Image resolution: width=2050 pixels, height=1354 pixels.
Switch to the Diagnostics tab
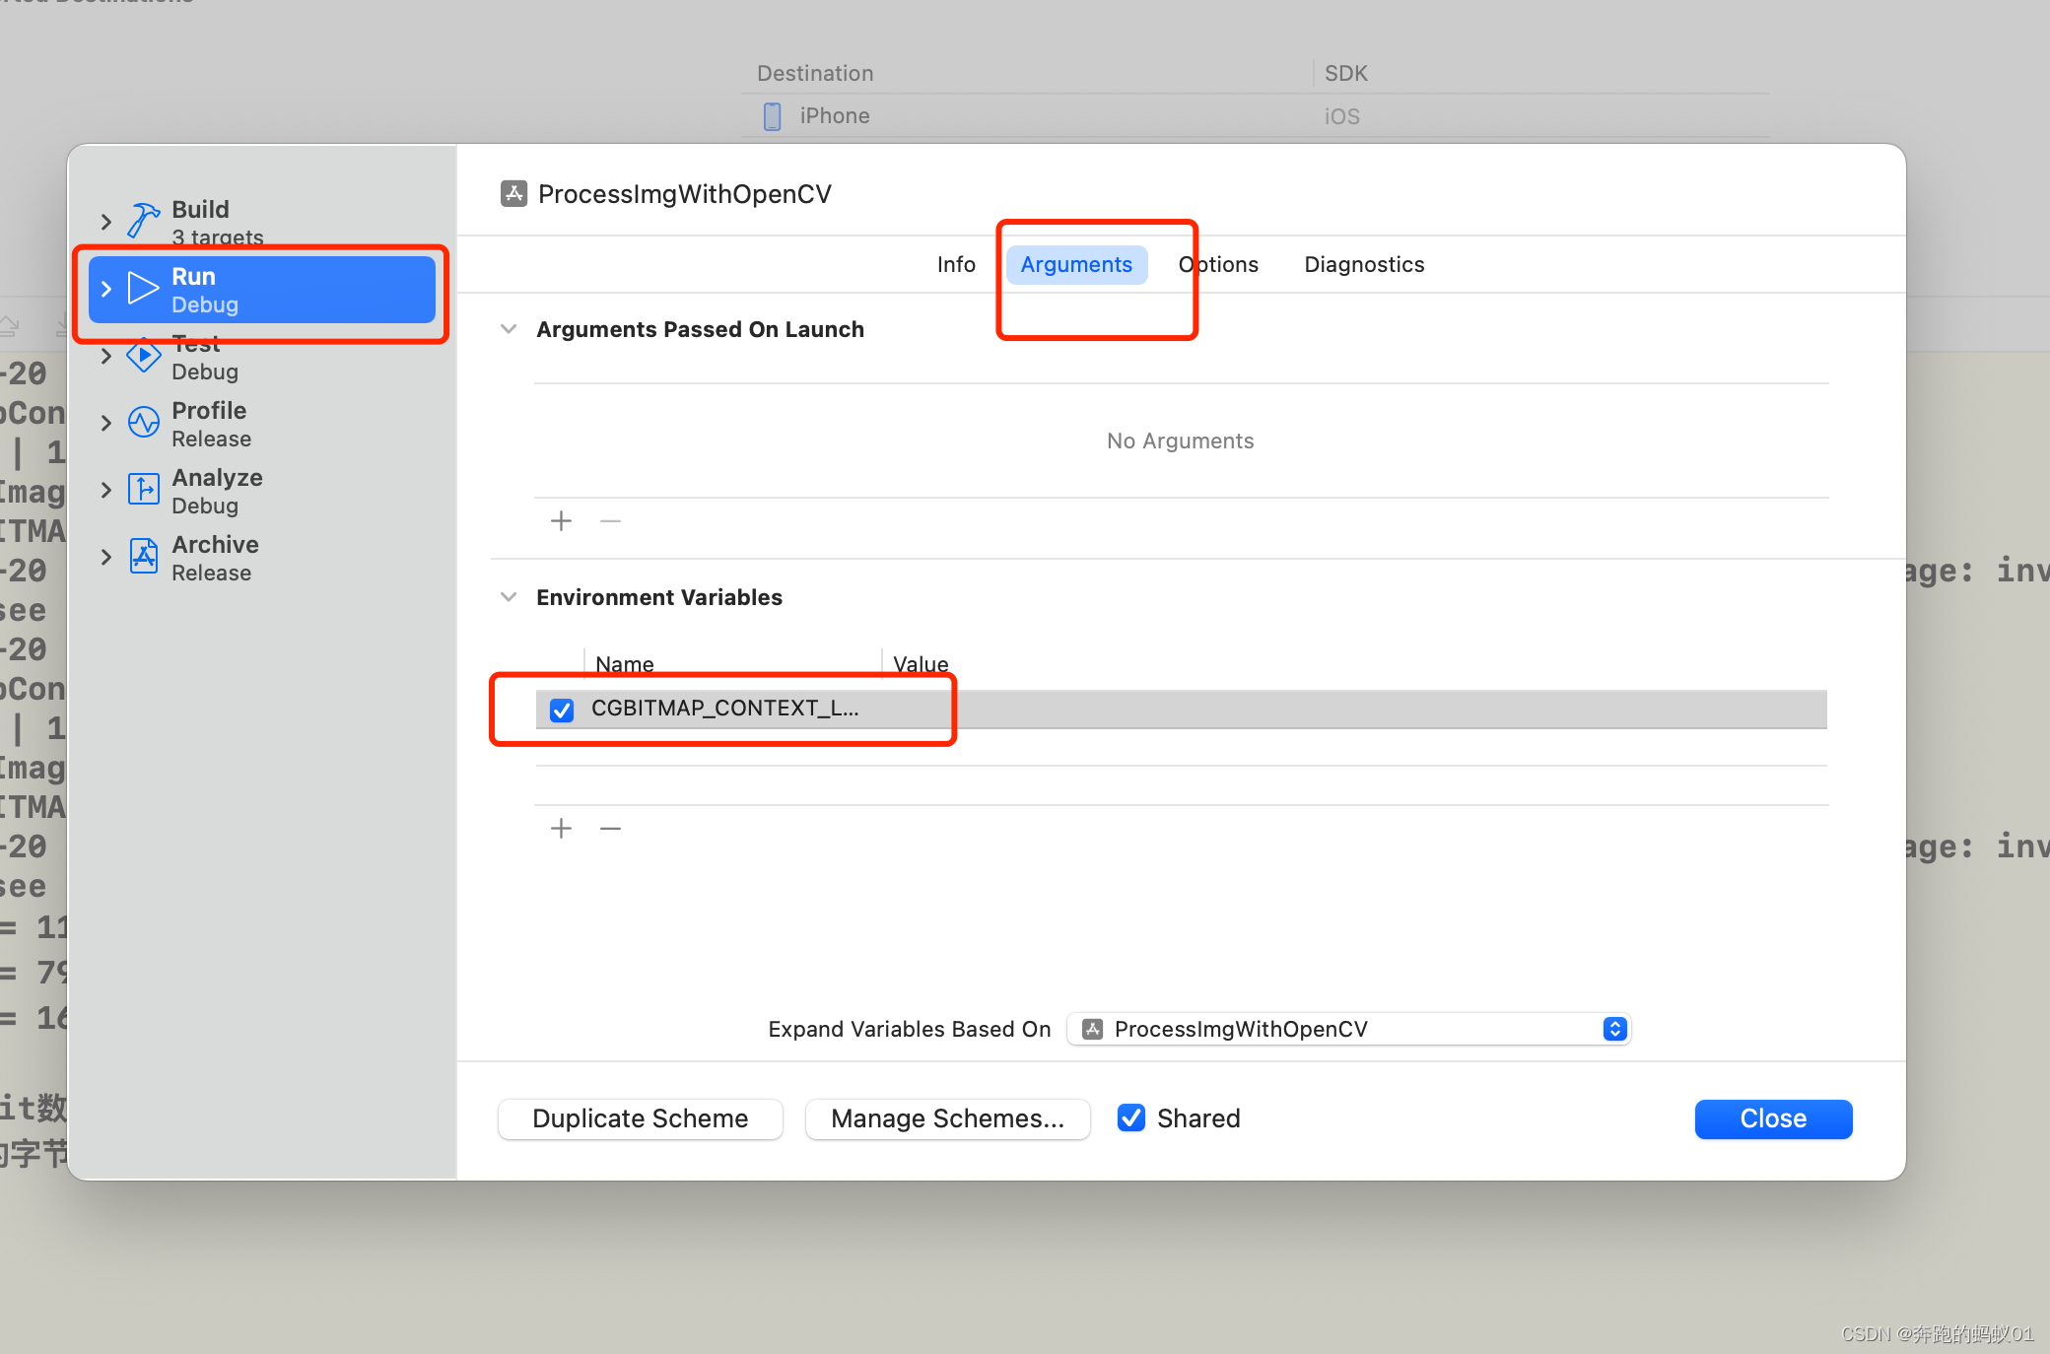(x=1364, y=263)
